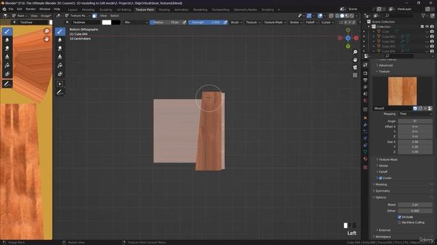Screen dimensions: 437x245
Task: Open the Texture properties tab icon
Action: click(x=365, y=167)
